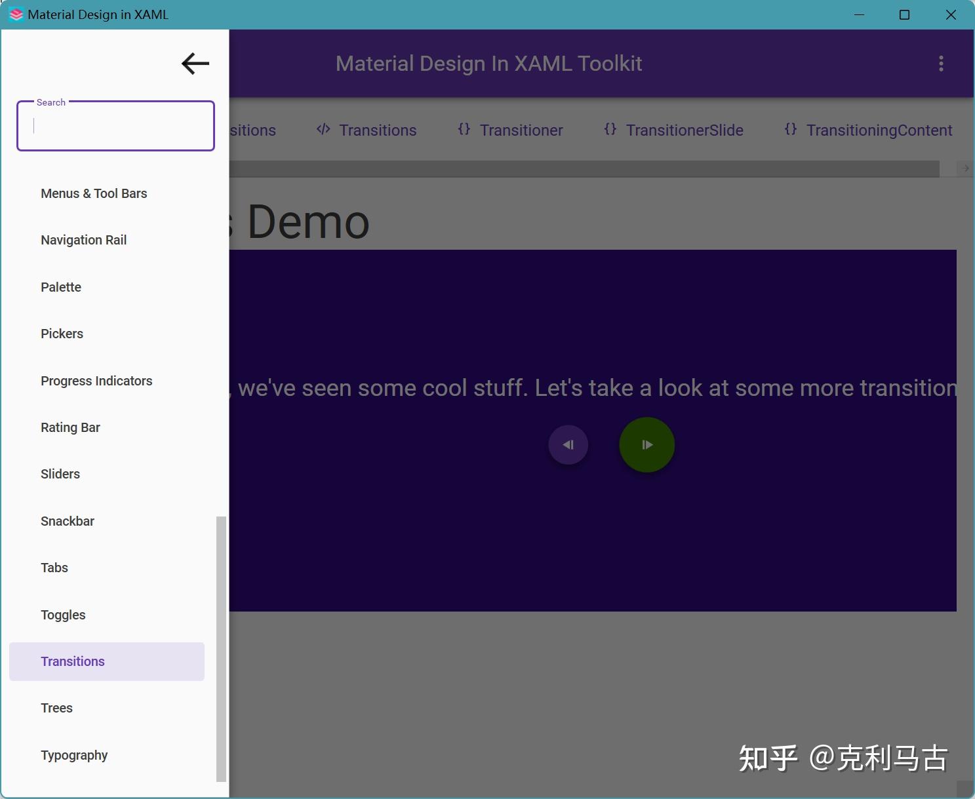Open the Navigation Rail page
Image resolution: width=975 pixels, height=799 pixels.
click(83, 240)
